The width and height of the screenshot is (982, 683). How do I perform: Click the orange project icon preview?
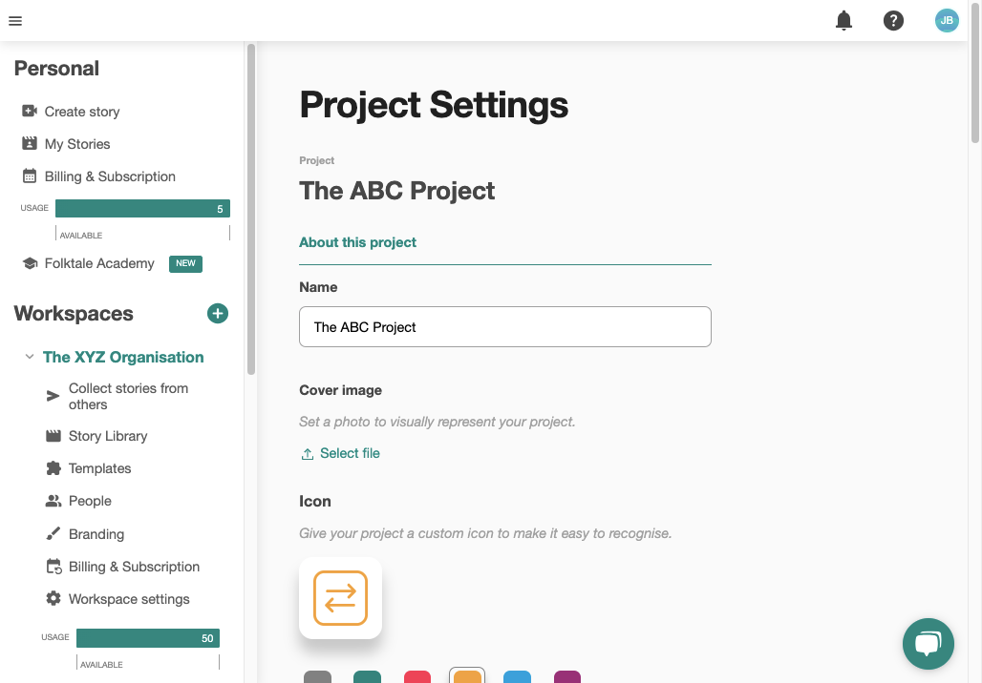click(340, 598)
